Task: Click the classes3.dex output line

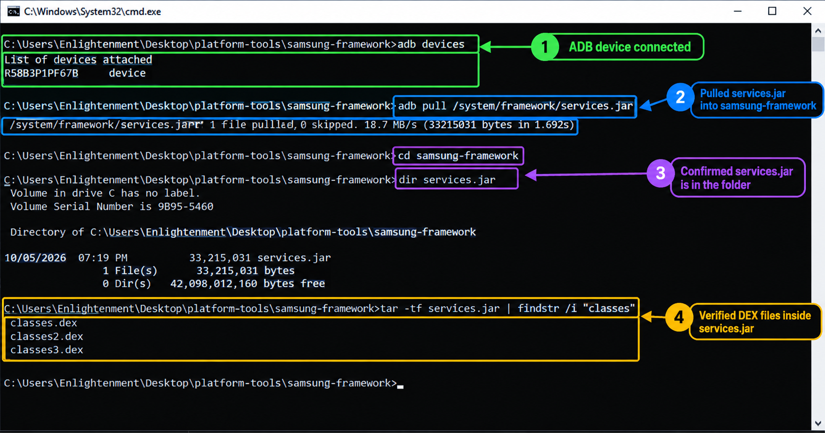Action: pos(47,350)
